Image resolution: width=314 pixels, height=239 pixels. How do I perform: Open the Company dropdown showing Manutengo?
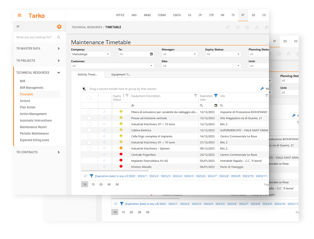[91, 54]
